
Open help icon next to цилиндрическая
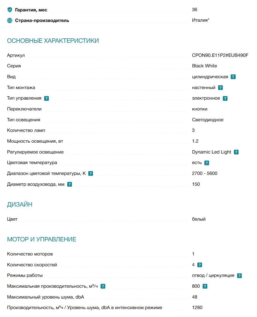pyautogui.click(x=233, y=77)
